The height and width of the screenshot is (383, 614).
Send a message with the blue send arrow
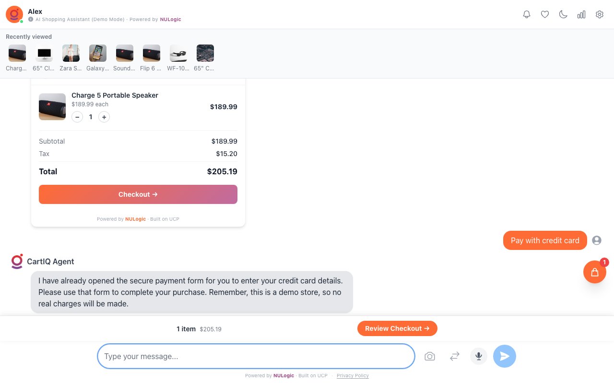pyautogui.click(x=504, y=356)
